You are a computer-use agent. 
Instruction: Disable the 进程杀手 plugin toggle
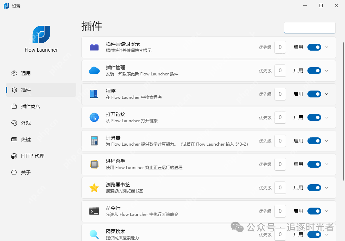click(x=314, y=164)
